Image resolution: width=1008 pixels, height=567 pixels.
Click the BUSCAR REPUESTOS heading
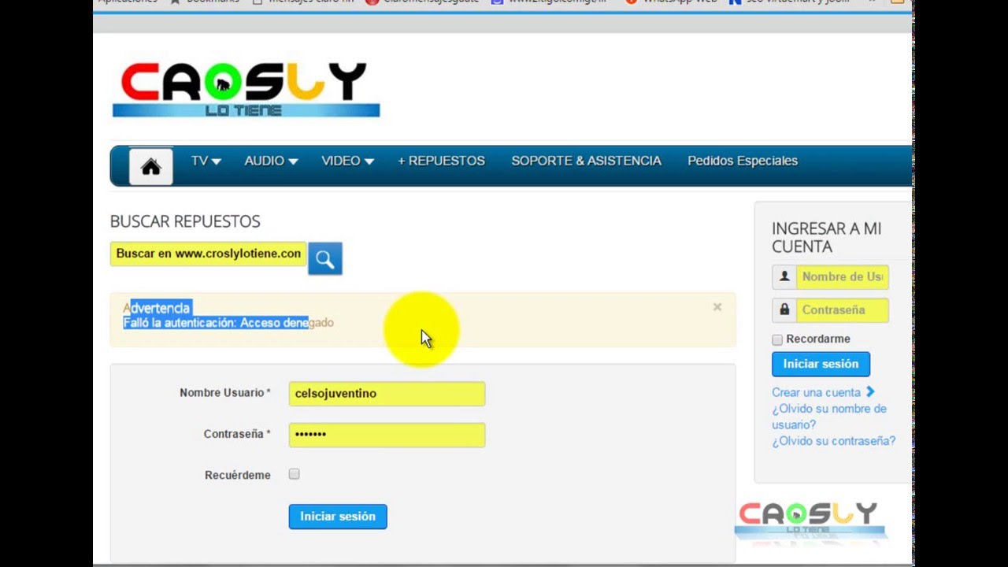(x=185, y=221)
